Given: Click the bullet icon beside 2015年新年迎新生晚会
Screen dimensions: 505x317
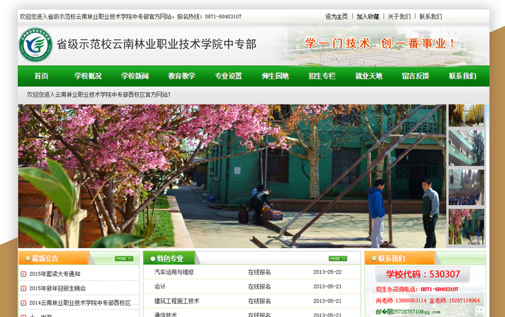Looking at the screenshot, I should [x=23, y=288].
